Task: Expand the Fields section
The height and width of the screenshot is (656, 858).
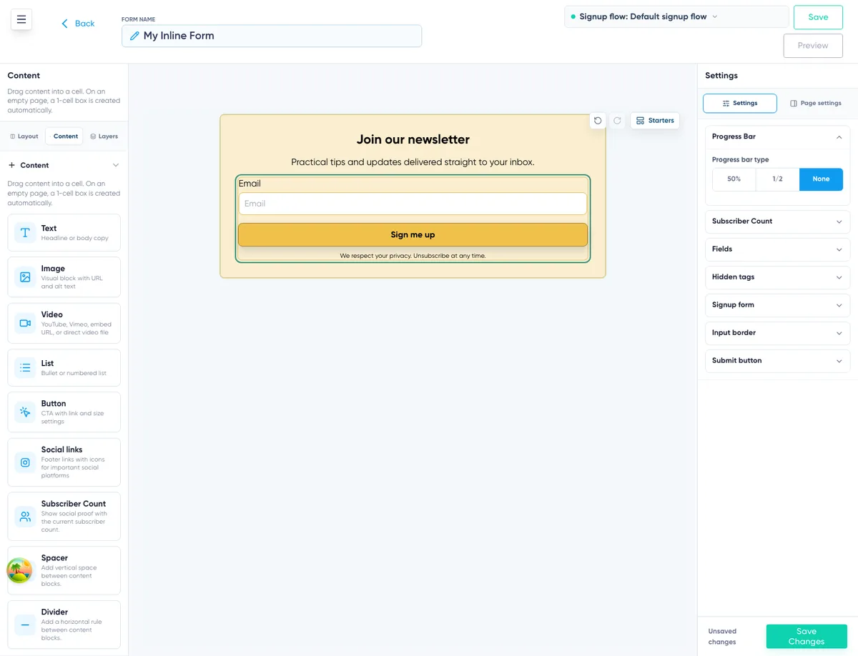Action: click(x=777, y=249)
